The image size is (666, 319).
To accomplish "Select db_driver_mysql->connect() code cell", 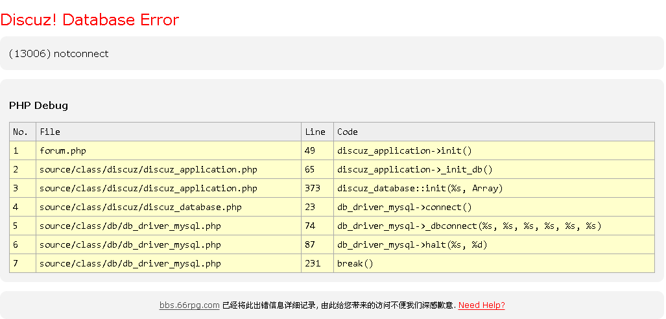I will tap(494, 207).
